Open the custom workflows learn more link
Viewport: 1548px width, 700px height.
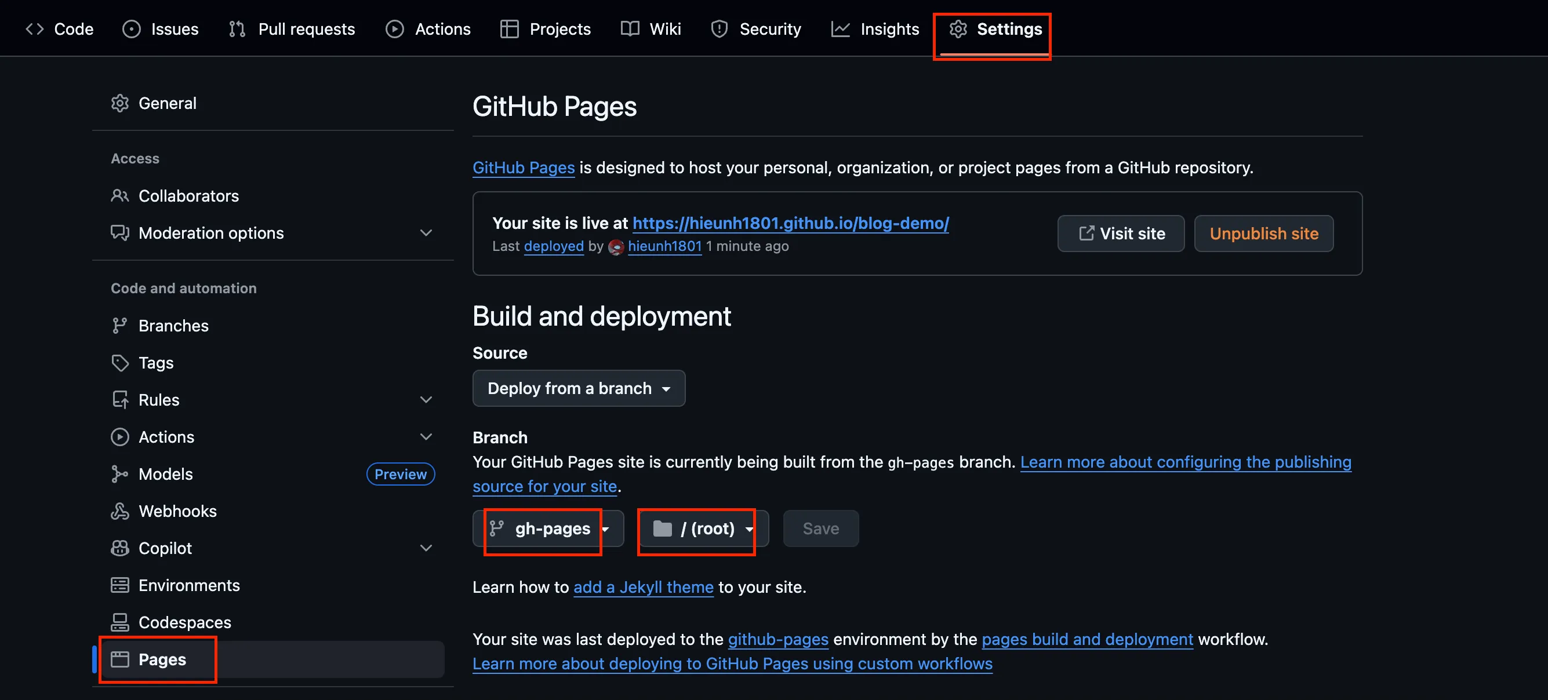point(732,664)
